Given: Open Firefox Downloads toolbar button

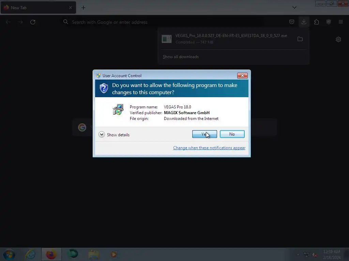Looking at the screenshot, I should point(304,22).
